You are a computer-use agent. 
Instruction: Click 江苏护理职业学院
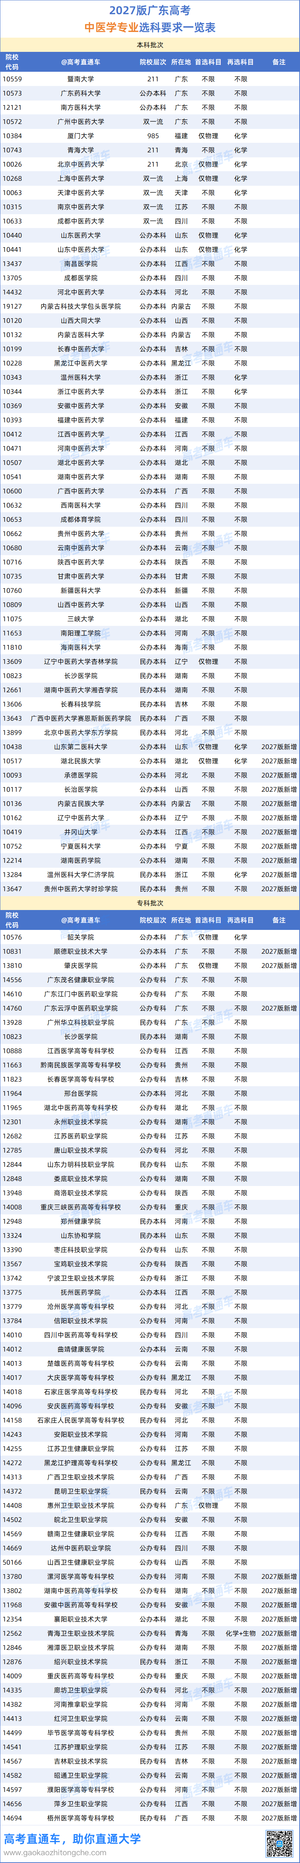point(81,1746)
